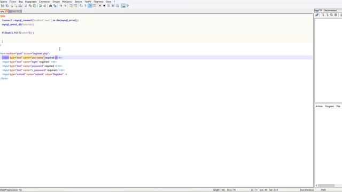
Task: Click the submit input Register code line
Action: coord(35,74)
